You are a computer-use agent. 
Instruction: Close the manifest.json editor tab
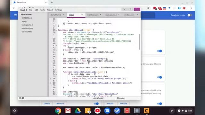[101, 15]
